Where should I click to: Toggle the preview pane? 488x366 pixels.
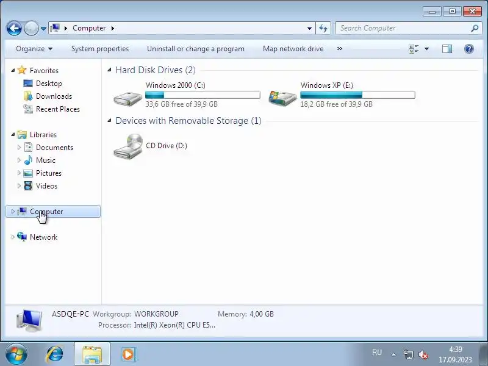pyautogui.click(x=447, y=49)
